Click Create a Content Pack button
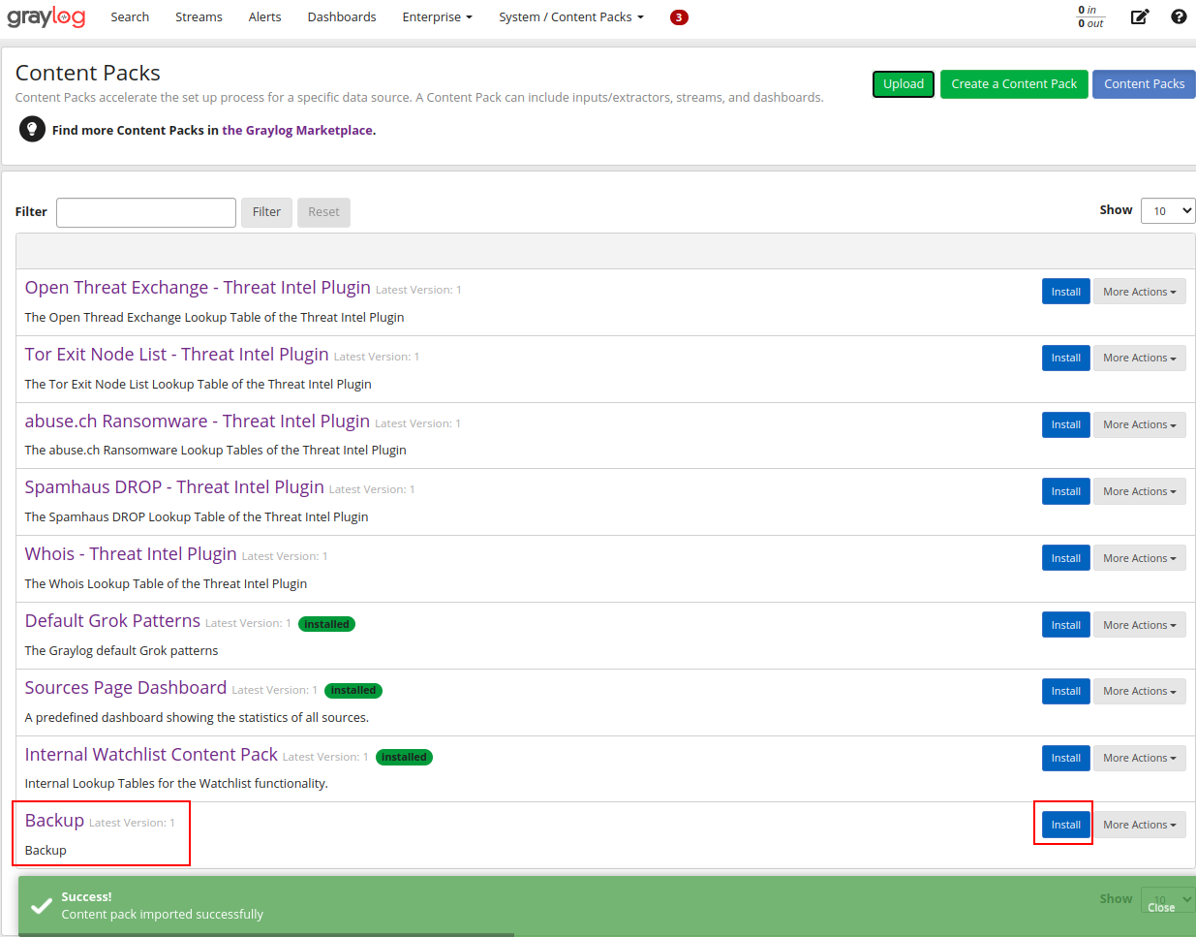The width and height of the screenshot is (1196, 937). pyautogui.click(x=1014, y=84)
